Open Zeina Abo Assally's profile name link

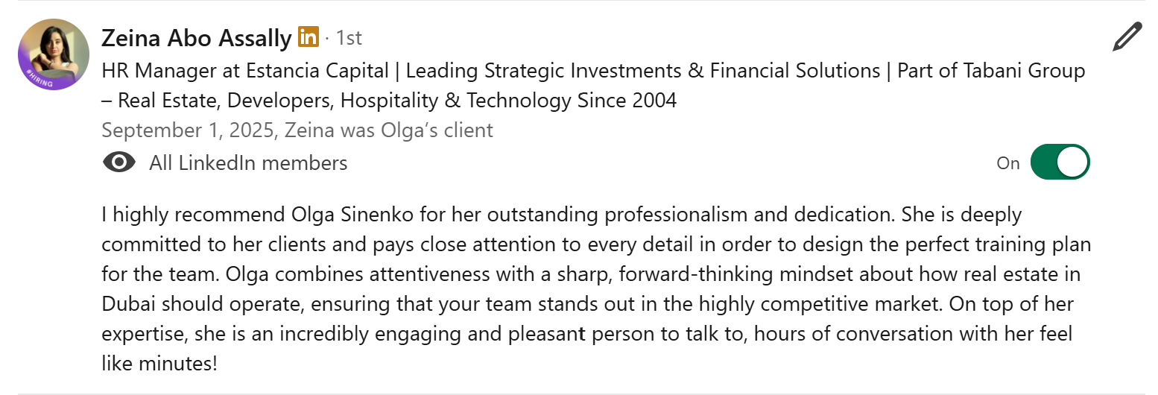point(196,37)
